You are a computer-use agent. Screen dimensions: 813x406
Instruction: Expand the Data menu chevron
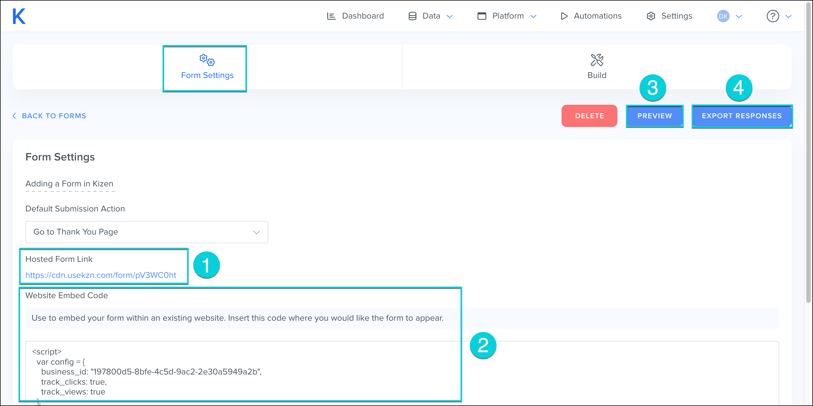(x=450, y=16)
